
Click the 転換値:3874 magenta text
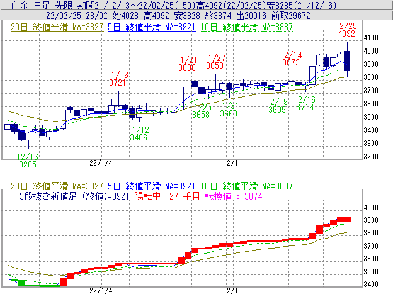tap(234, 196)
